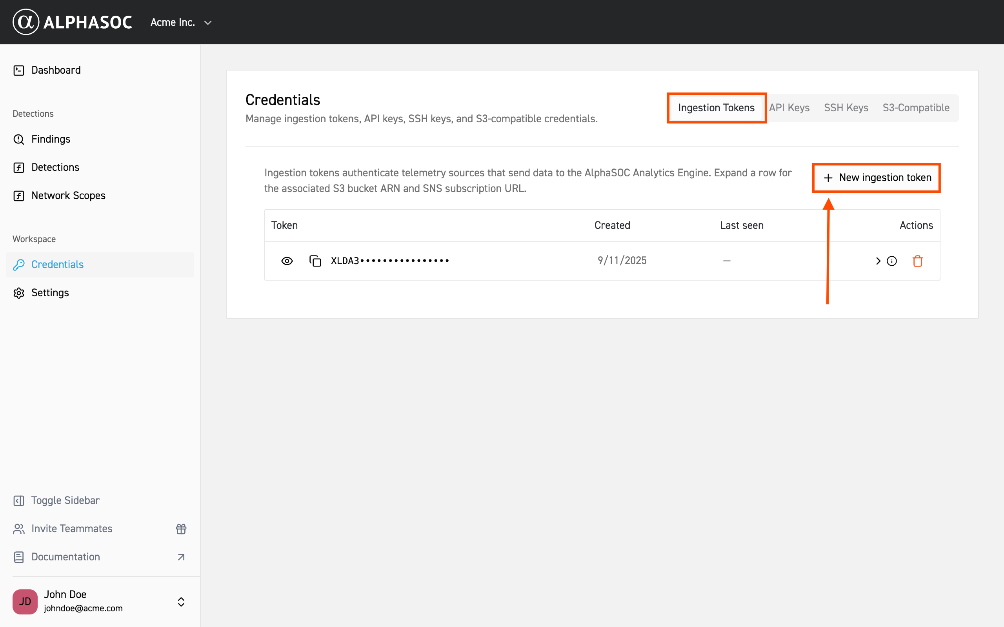The image size is (1004, 627).
Task: Reveal the XLDA3 token value
Action: point(287,261)
